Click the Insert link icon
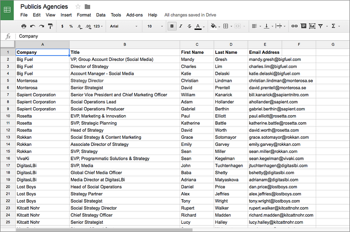Viewport: 350px width, 232px height. point(294,26)
